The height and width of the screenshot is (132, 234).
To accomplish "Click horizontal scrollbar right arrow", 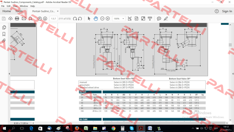I will (227, 123).
